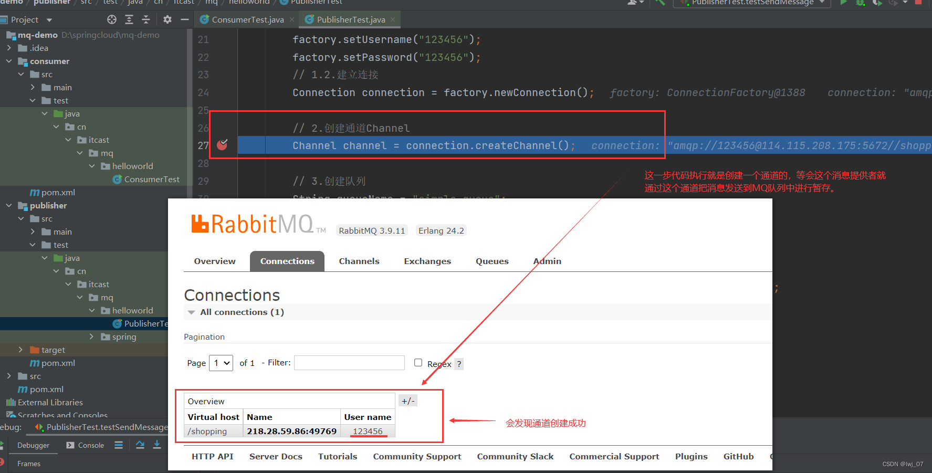
Task: Select Opened File in the Project panel
Action: click(x=111, y=19)
